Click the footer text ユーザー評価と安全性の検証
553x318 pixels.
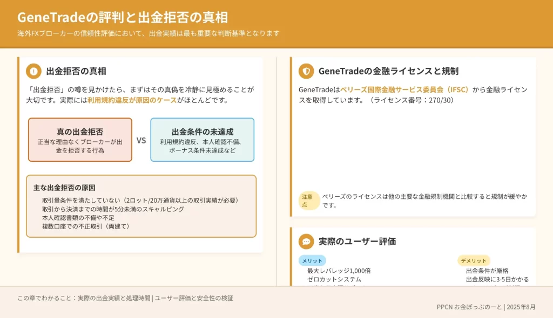point(194,298)
